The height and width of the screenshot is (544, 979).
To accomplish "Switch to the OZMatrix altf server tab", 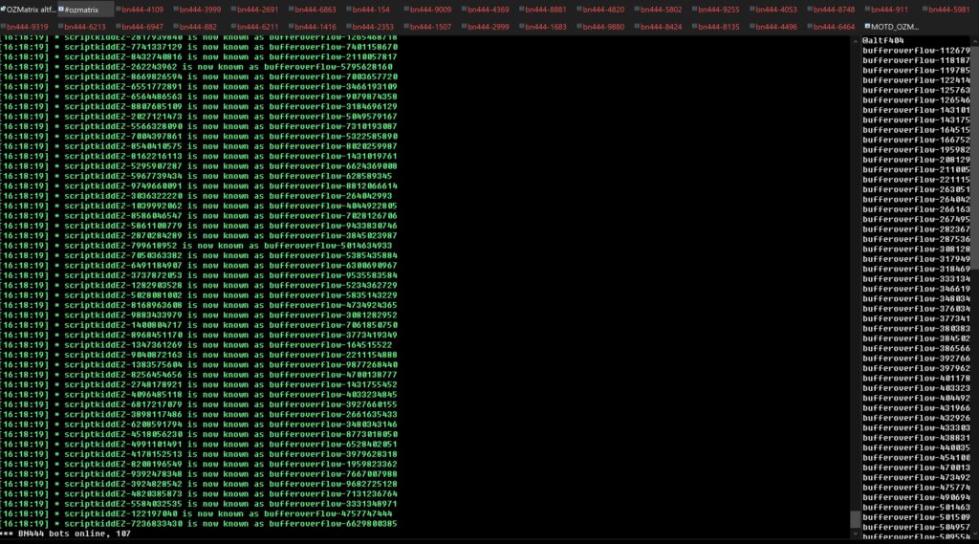I will [29, 10].
